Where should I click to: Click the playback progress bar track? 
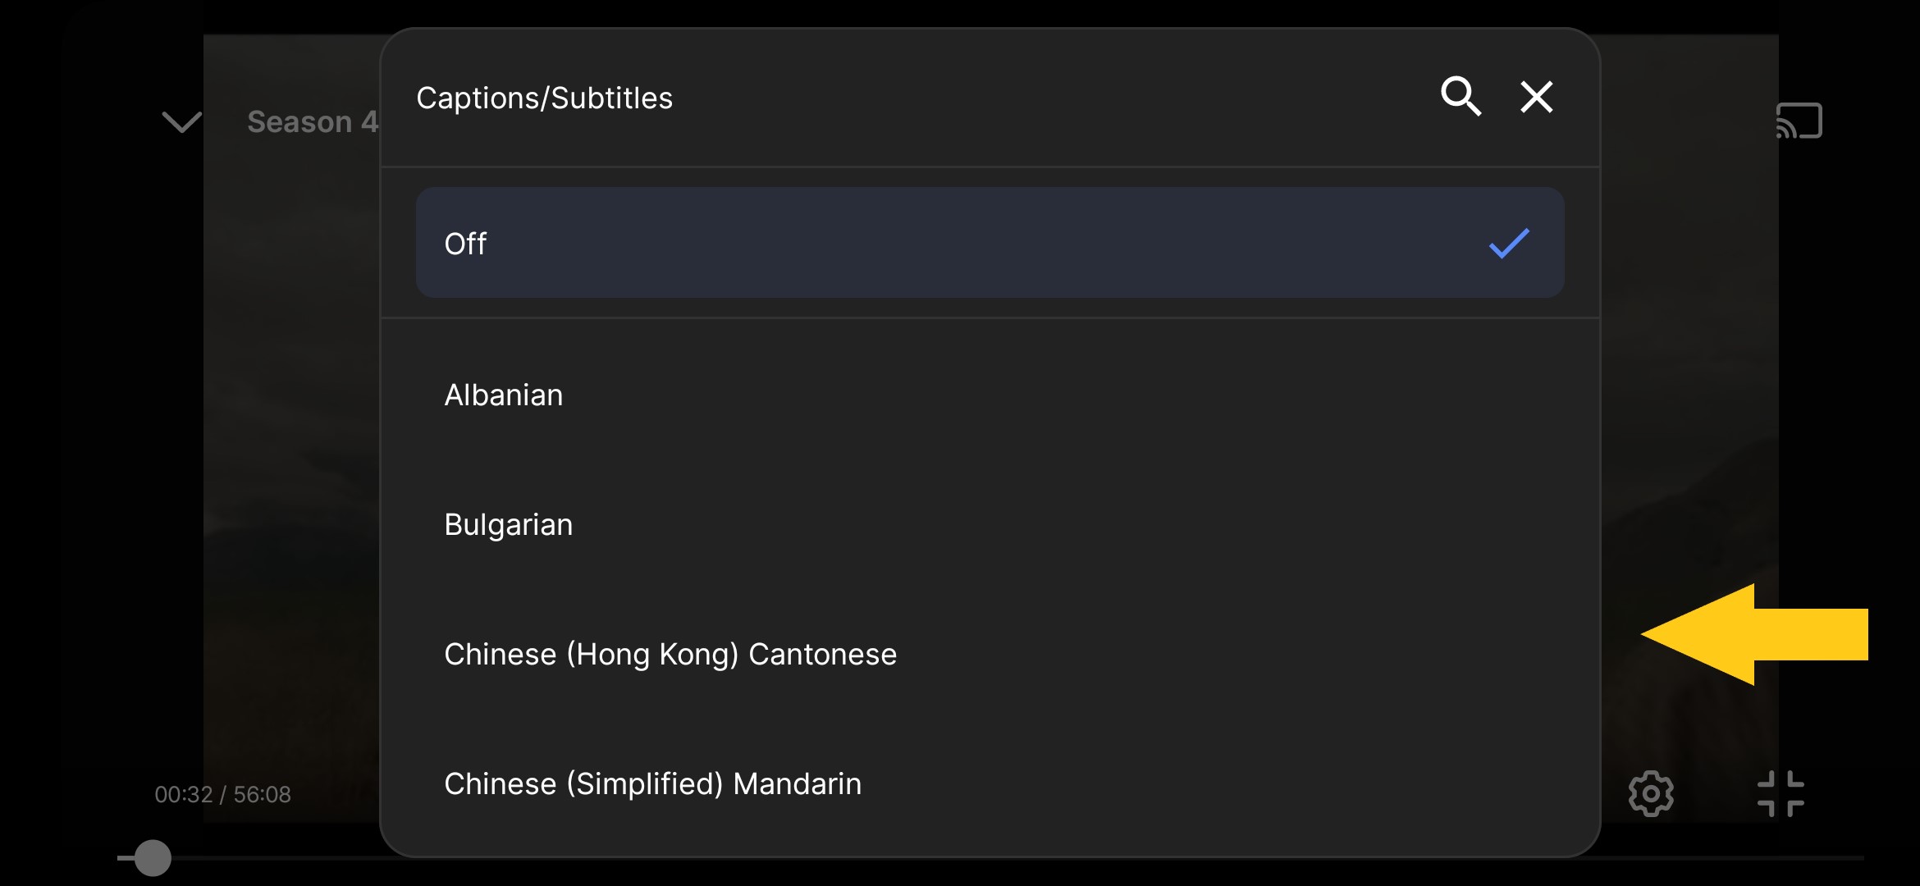click(990, 858)
